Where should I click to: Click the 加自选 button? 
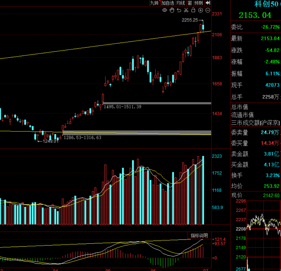(168, 3)
